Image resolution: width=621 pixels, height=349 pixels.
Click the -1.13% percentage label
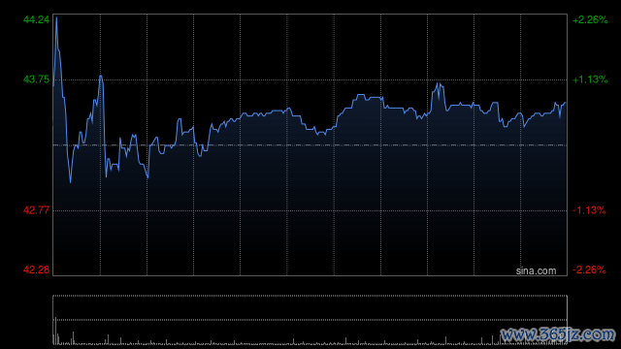tap(589, 210)
